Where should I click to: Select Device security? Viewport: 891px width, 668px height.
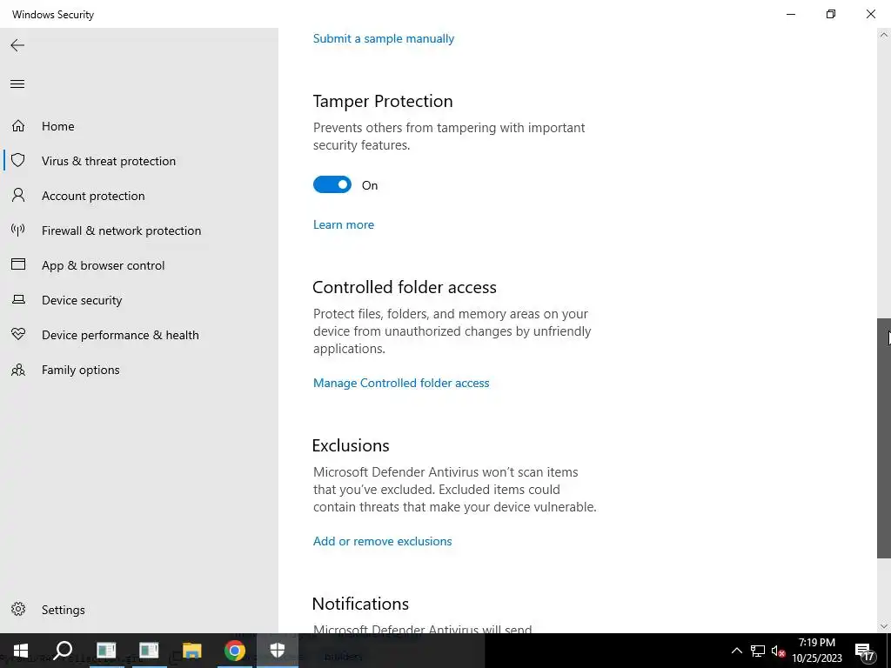82,300
